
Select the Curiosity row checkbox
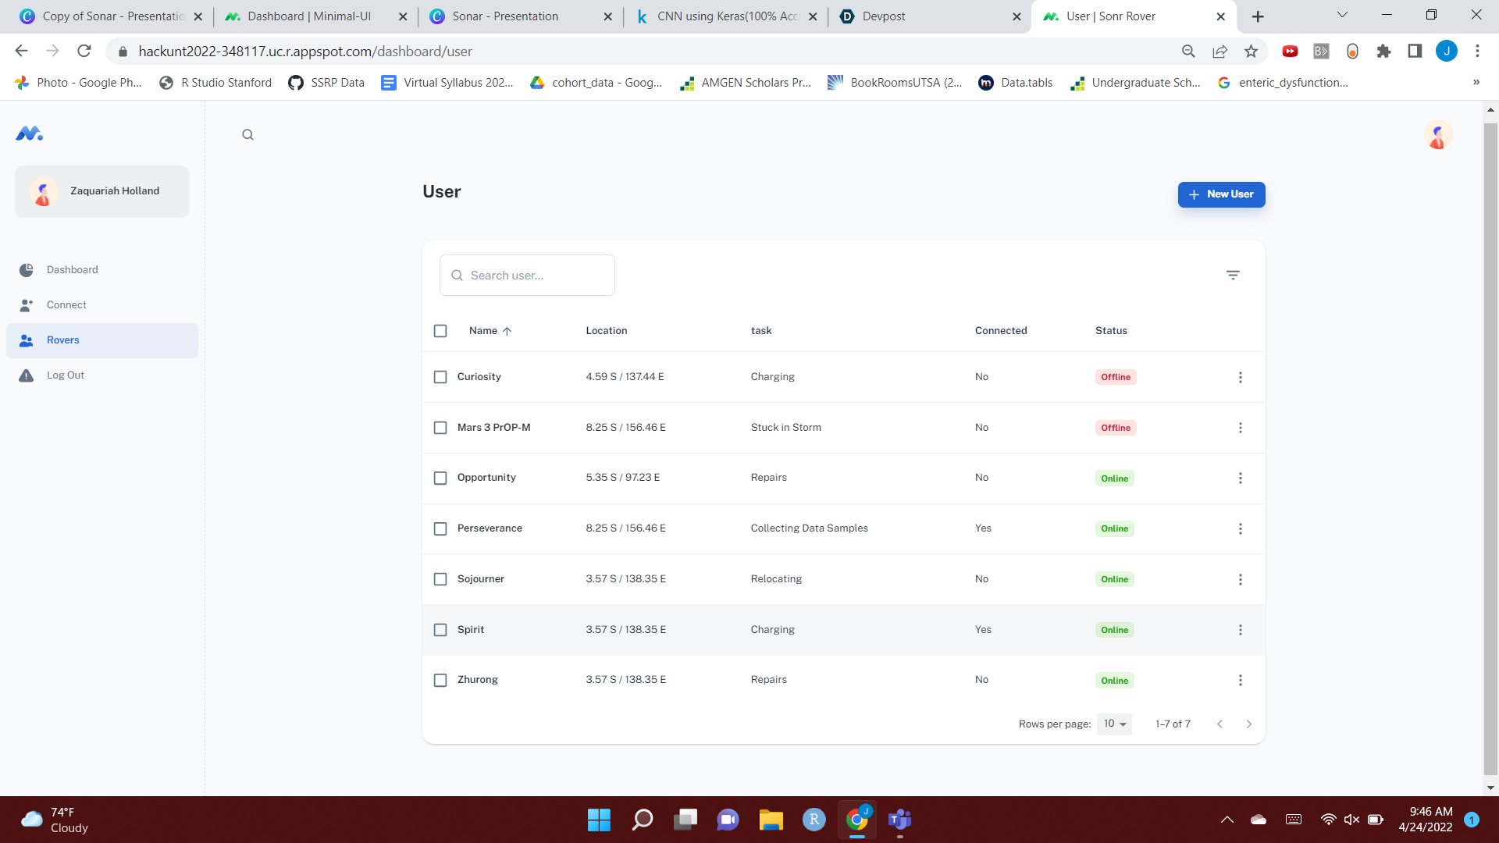tap(440, 377)
